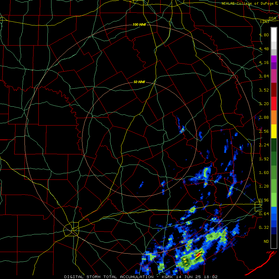Select the 3.20 legend value
Image resolution: width=279 pixels, height=279 pixels.
coord(264,104)
